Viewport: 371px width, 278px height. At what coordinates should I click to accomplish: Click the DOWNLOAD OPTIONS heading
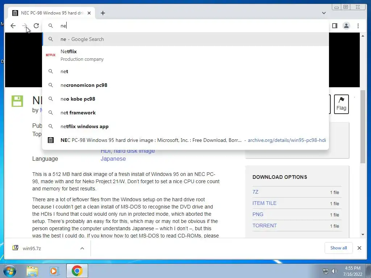280,177
